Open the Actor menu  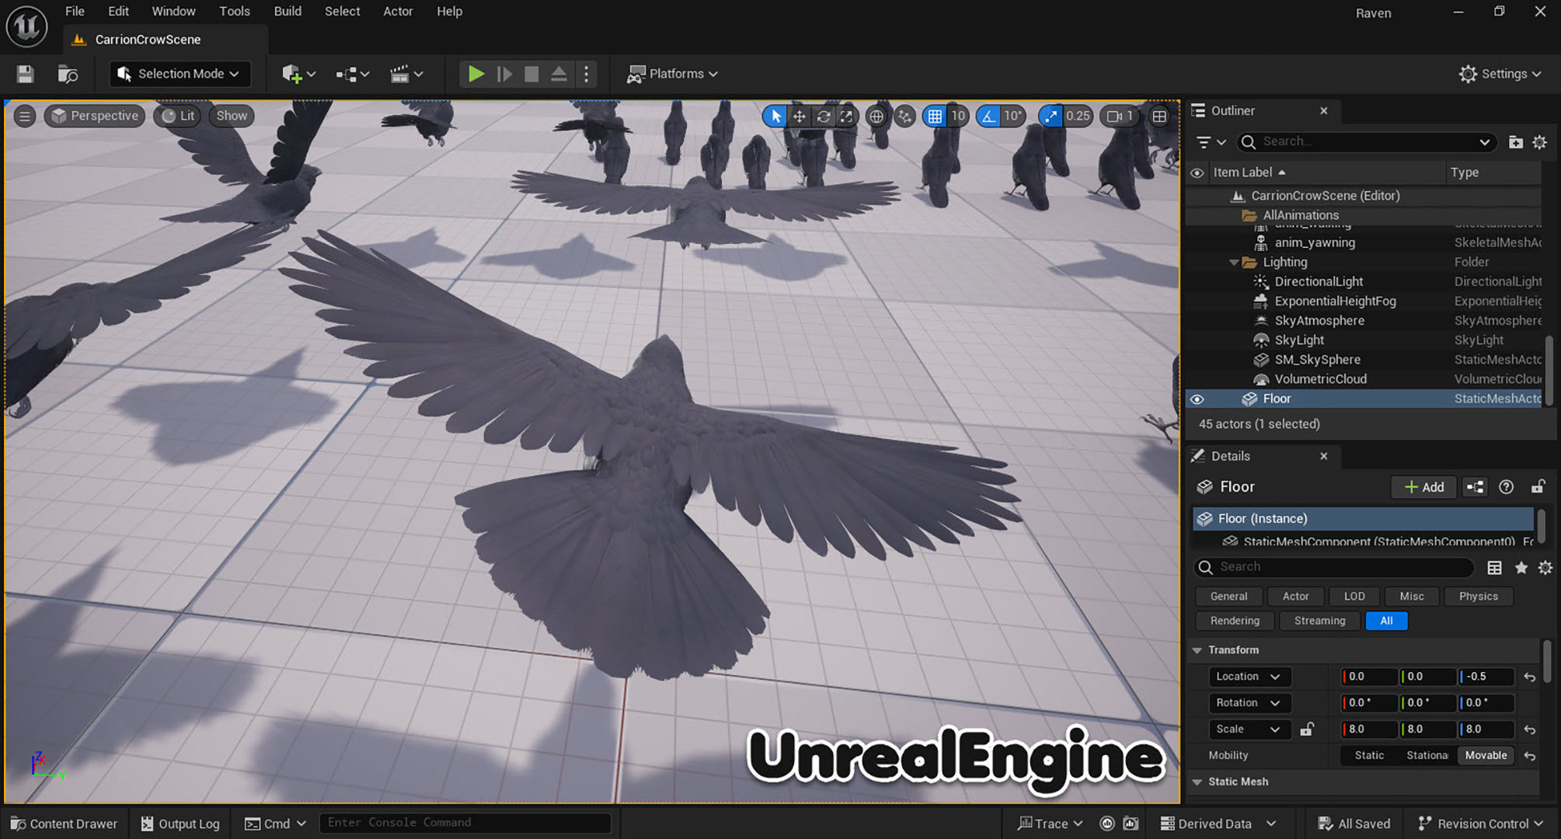398,11
